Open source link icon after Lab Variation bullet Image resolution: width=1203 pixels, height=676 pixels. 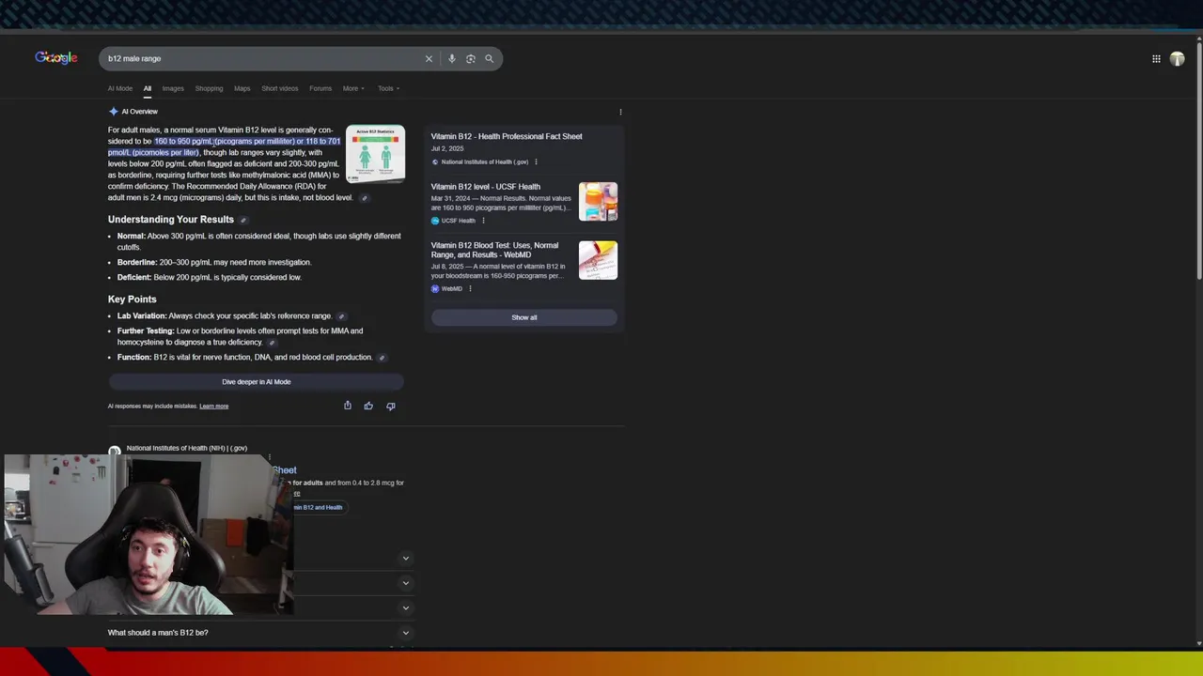pos(341,316)
